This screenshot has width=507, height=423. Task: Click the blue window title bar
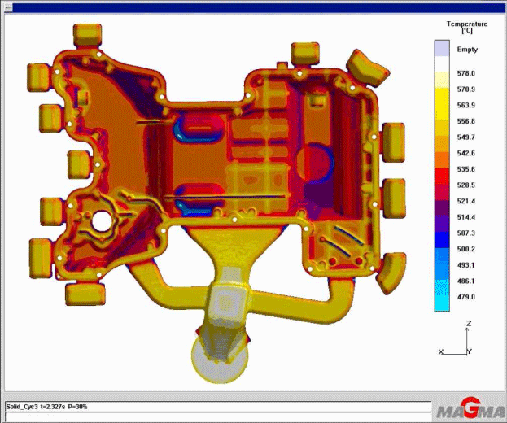click(x=253, y=7)
